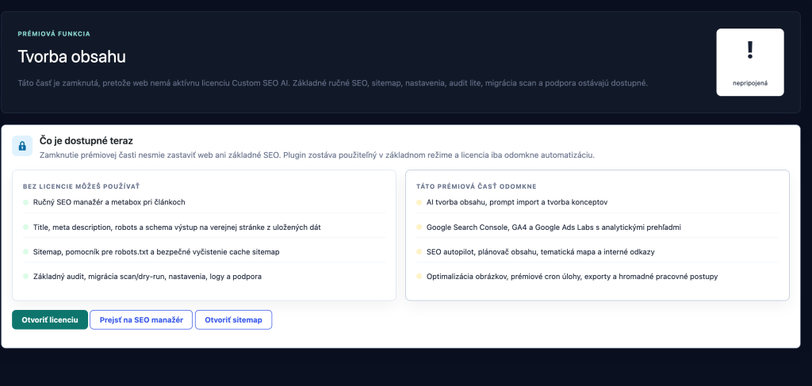The height and width of the screenshot is (386, 812).
Task: Click green dot beside Ručný SEO manažér
Action: [x=25, y=202]
